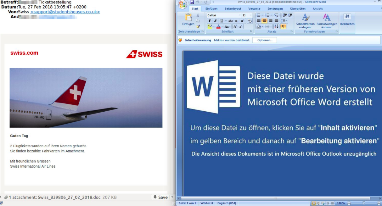
Task: Cut selection with the scissors icon
Action: tap(198, 15)
